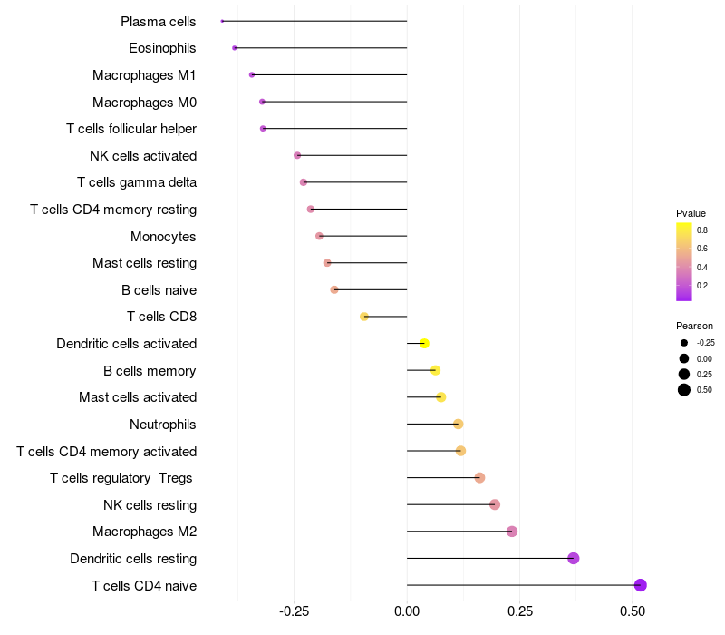The image size is (725, 635).
Task: Click the 0.50 x-axis tick label
Action: tap(633, 612)
